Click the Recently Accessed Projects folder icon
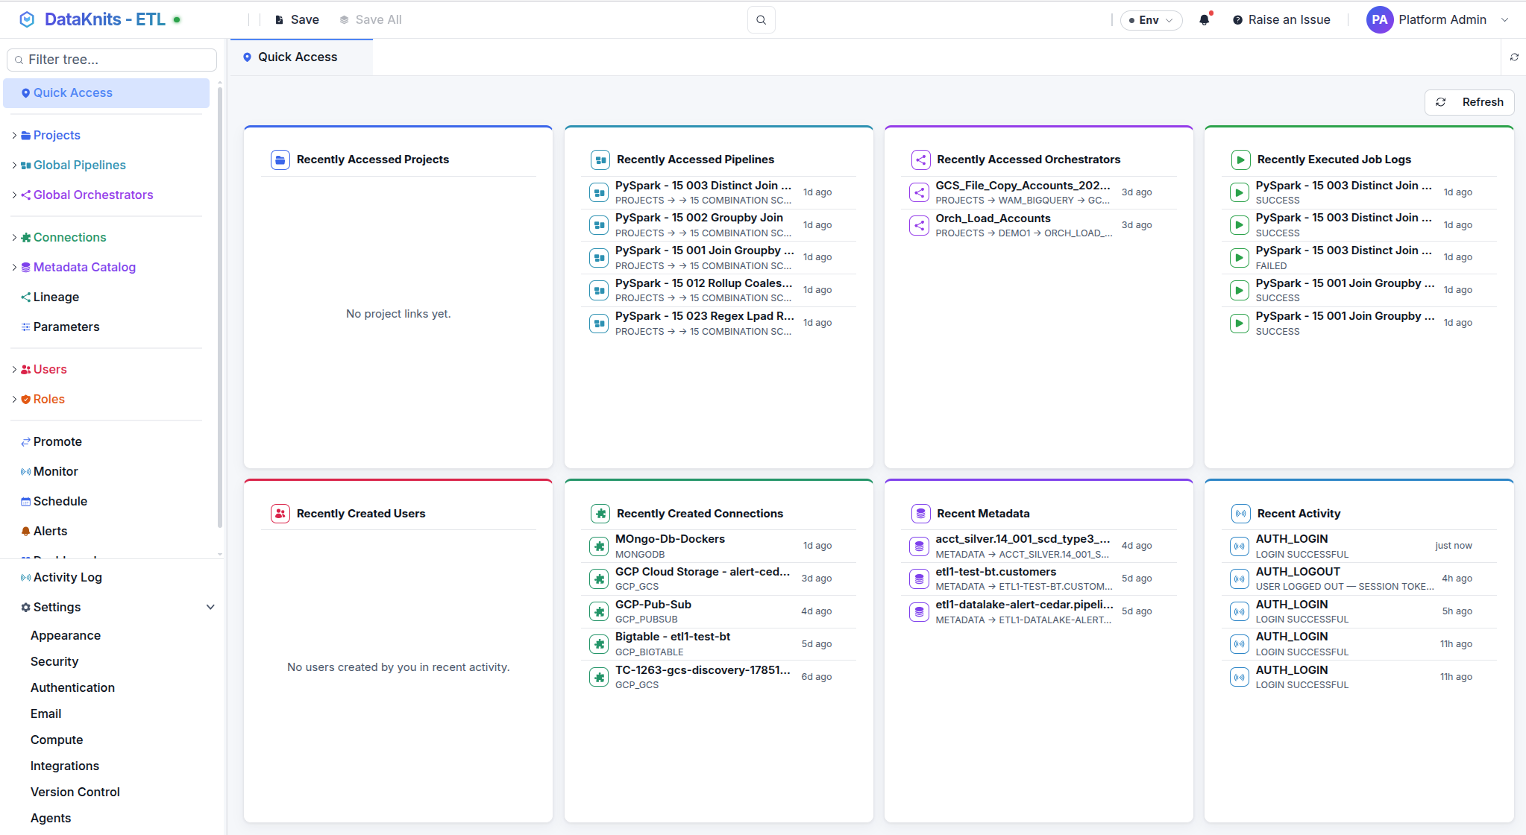 point(280,160)
